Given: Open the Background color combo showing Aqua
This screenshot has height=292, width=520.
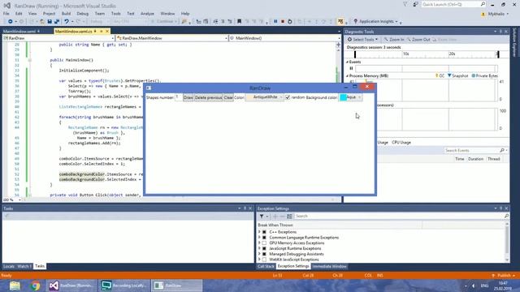Looking at the screenshot, I should point(350,97).
